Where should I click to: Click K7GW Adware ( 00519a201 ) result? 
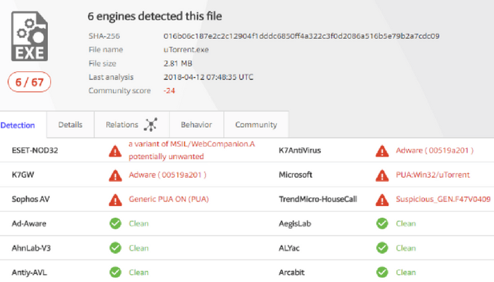coord(167,175)
